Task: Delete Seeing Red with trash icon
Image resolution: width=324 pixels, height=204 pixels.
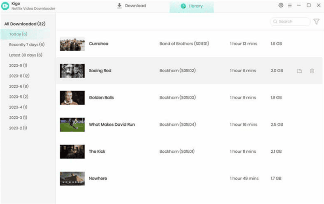Action: point(312,71)
